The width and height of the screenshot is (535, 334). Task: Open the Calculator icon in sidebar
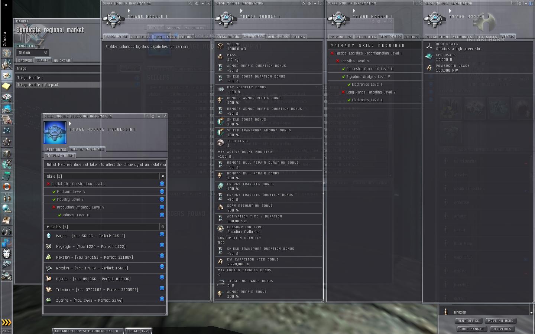pos(7,175)
